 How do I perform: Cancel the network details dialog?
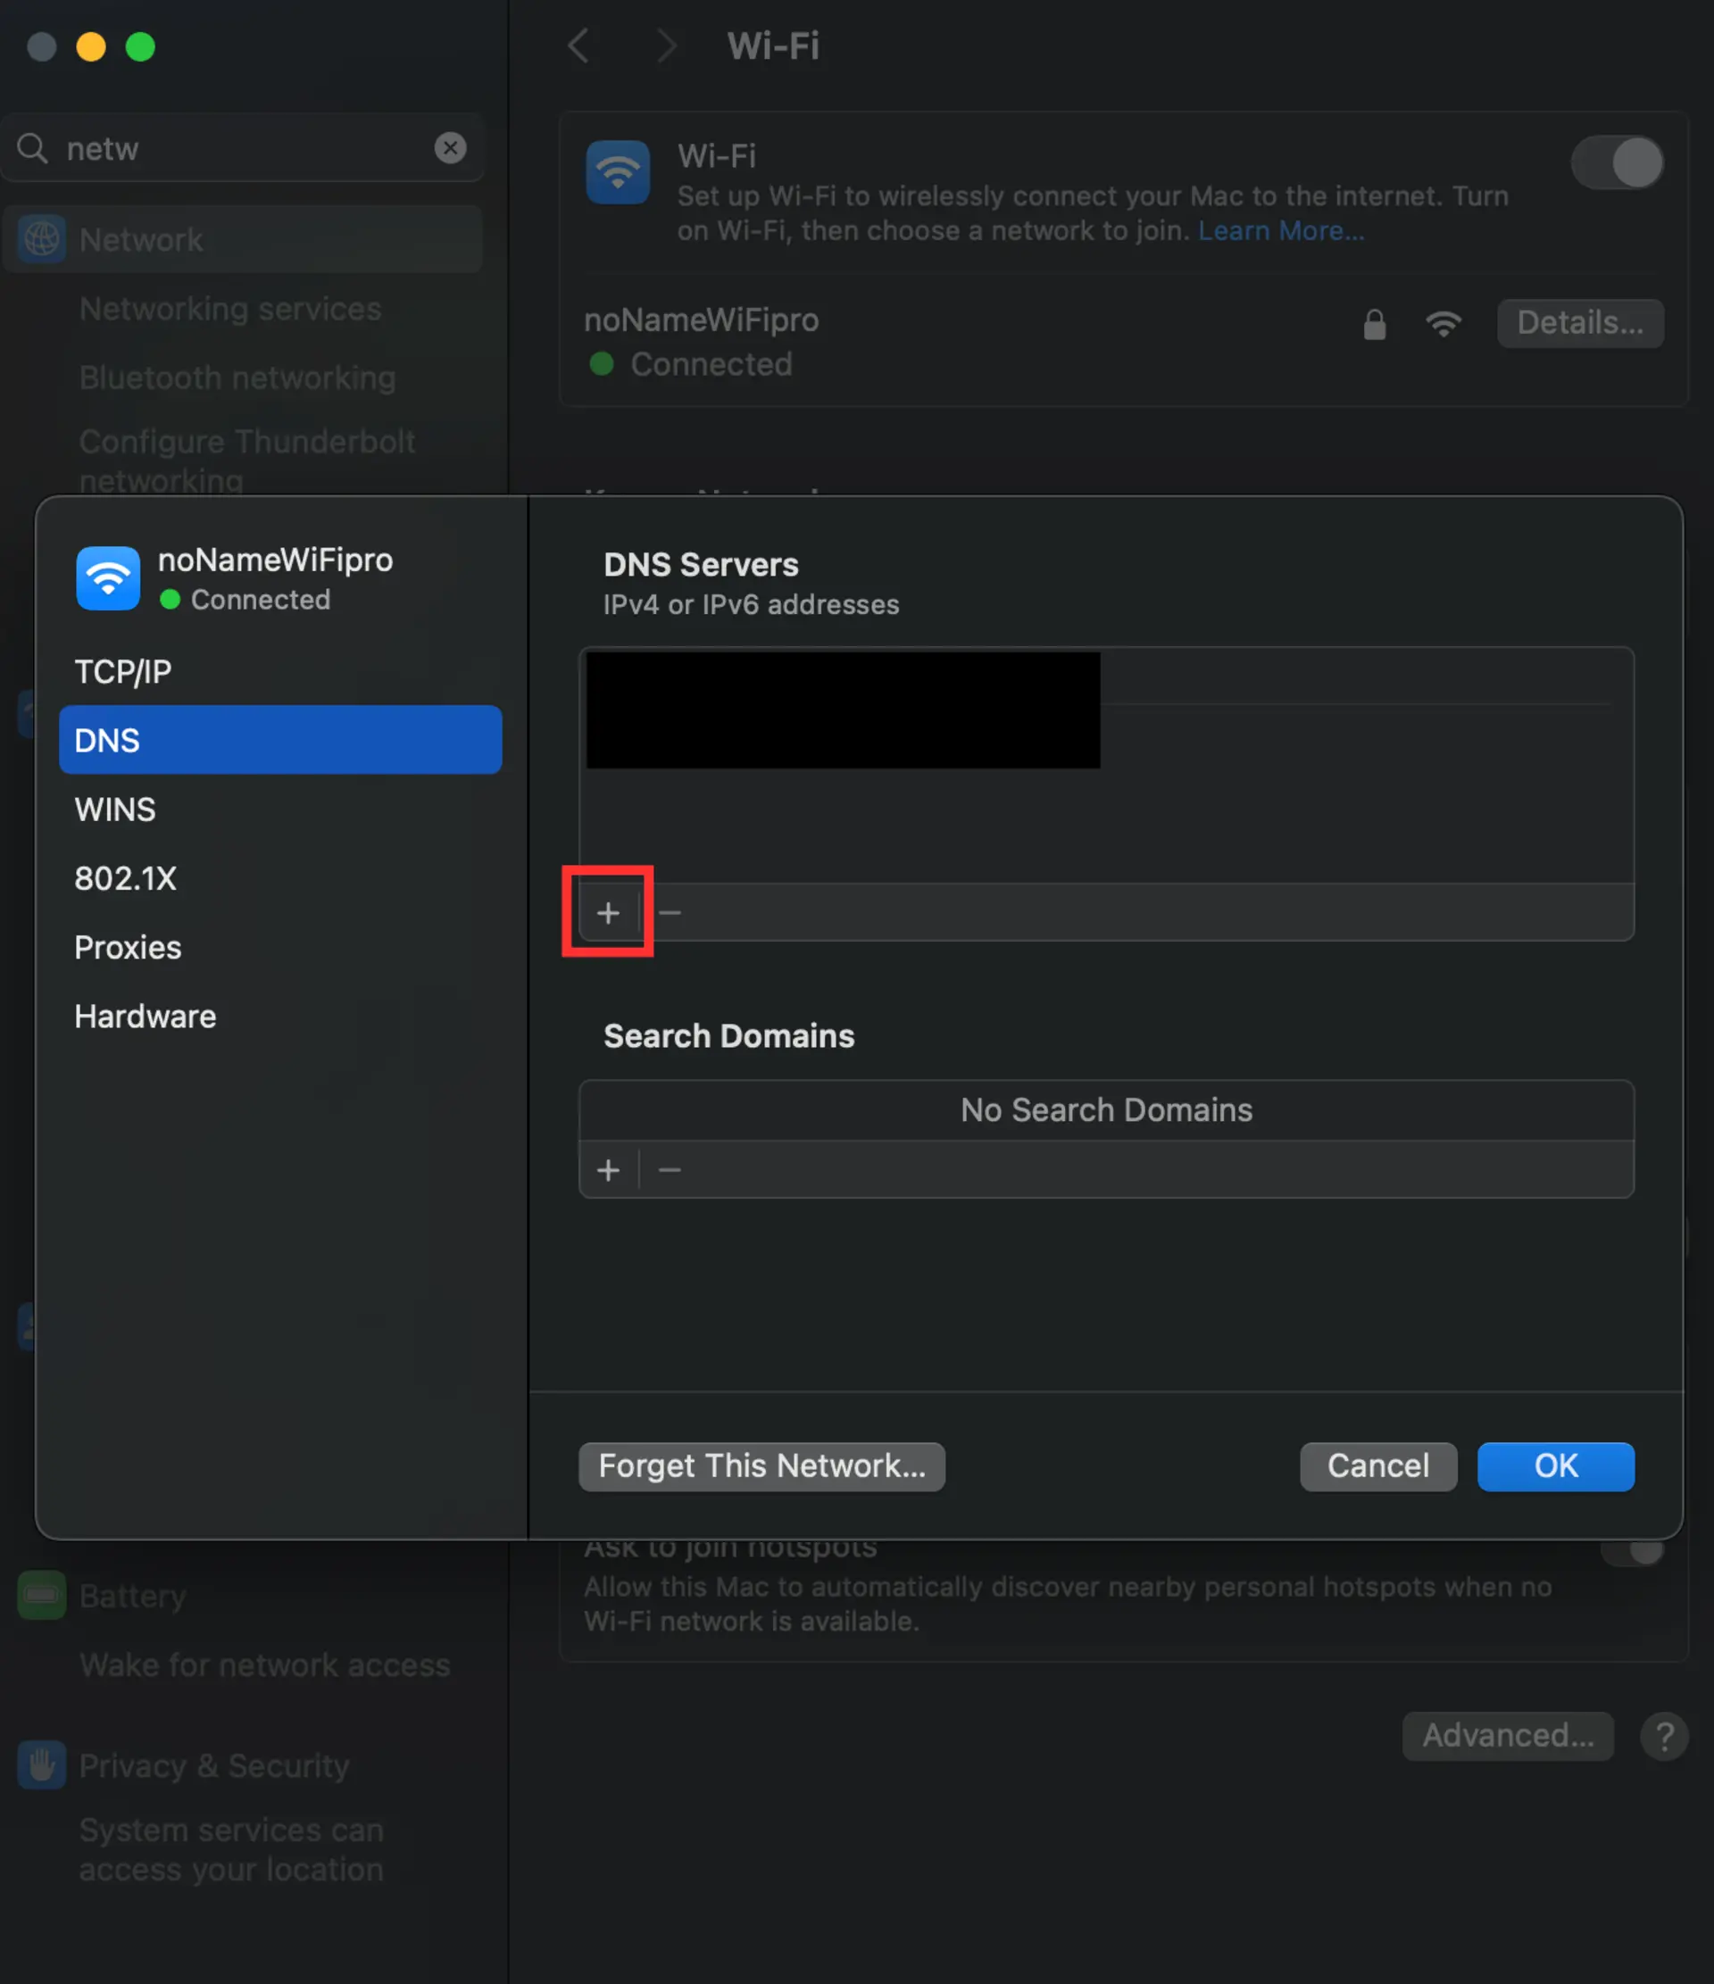coord(1378,1466)
